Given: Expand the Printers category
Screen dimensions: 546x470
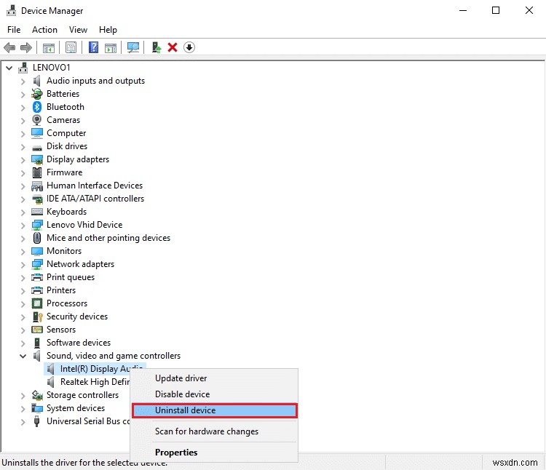Looking at the screenshot, I should point(23,291).
